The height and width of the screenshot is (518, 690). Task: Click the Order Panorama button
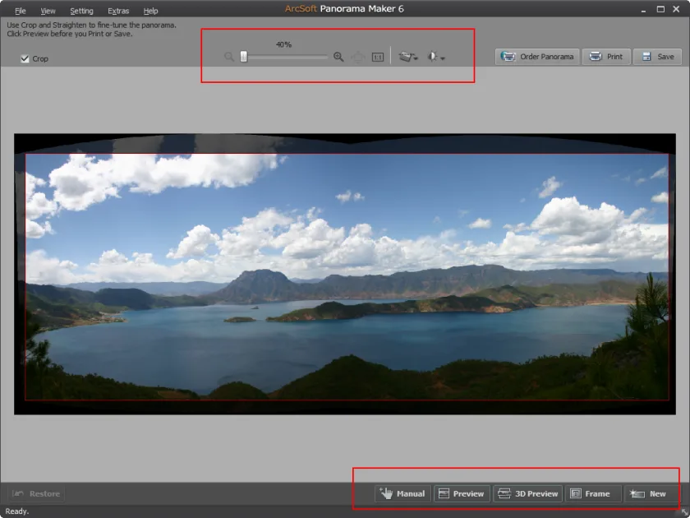537,57
